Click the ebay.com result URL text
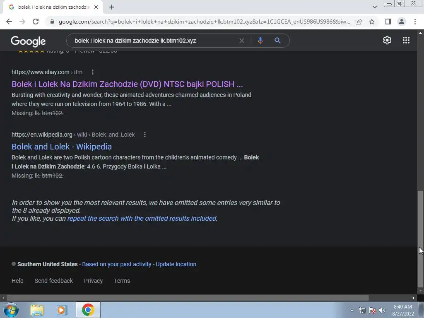424x318 pixels. (47, 72)
